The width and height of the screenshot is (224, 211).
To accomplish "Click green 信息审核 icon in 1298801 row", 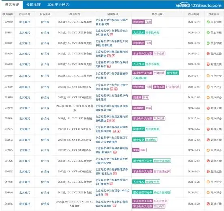I will 208,32.
